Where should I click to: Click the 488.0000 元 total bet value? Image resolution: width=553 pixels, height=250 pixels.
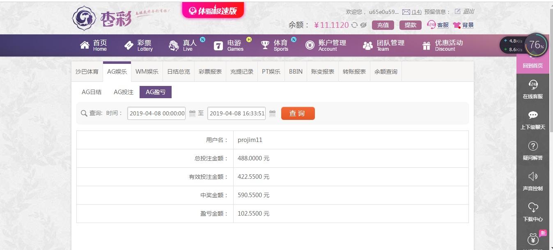point(253,158)
